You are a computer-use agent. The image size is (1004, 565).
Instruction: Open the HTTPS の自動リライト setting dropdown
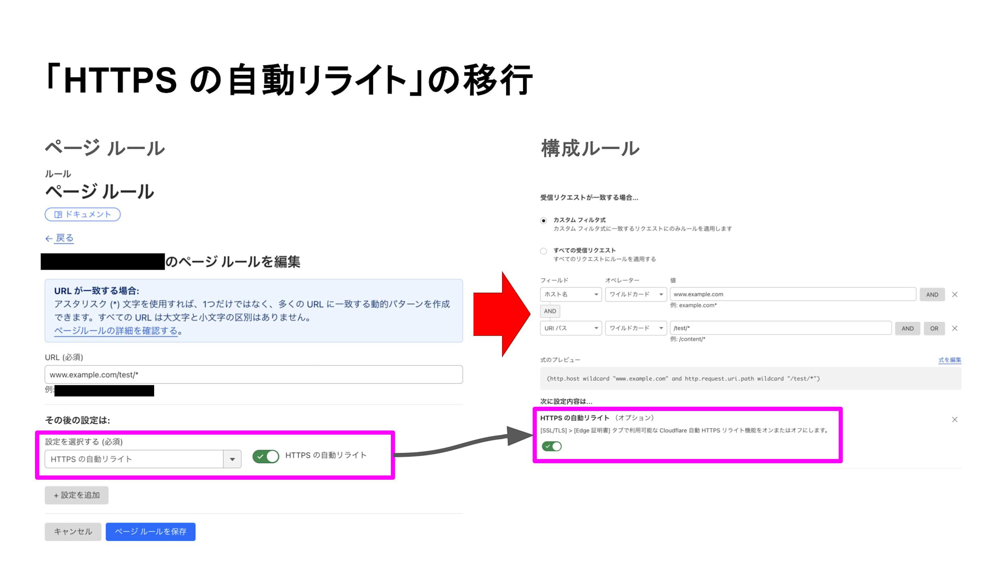(143, 459)
